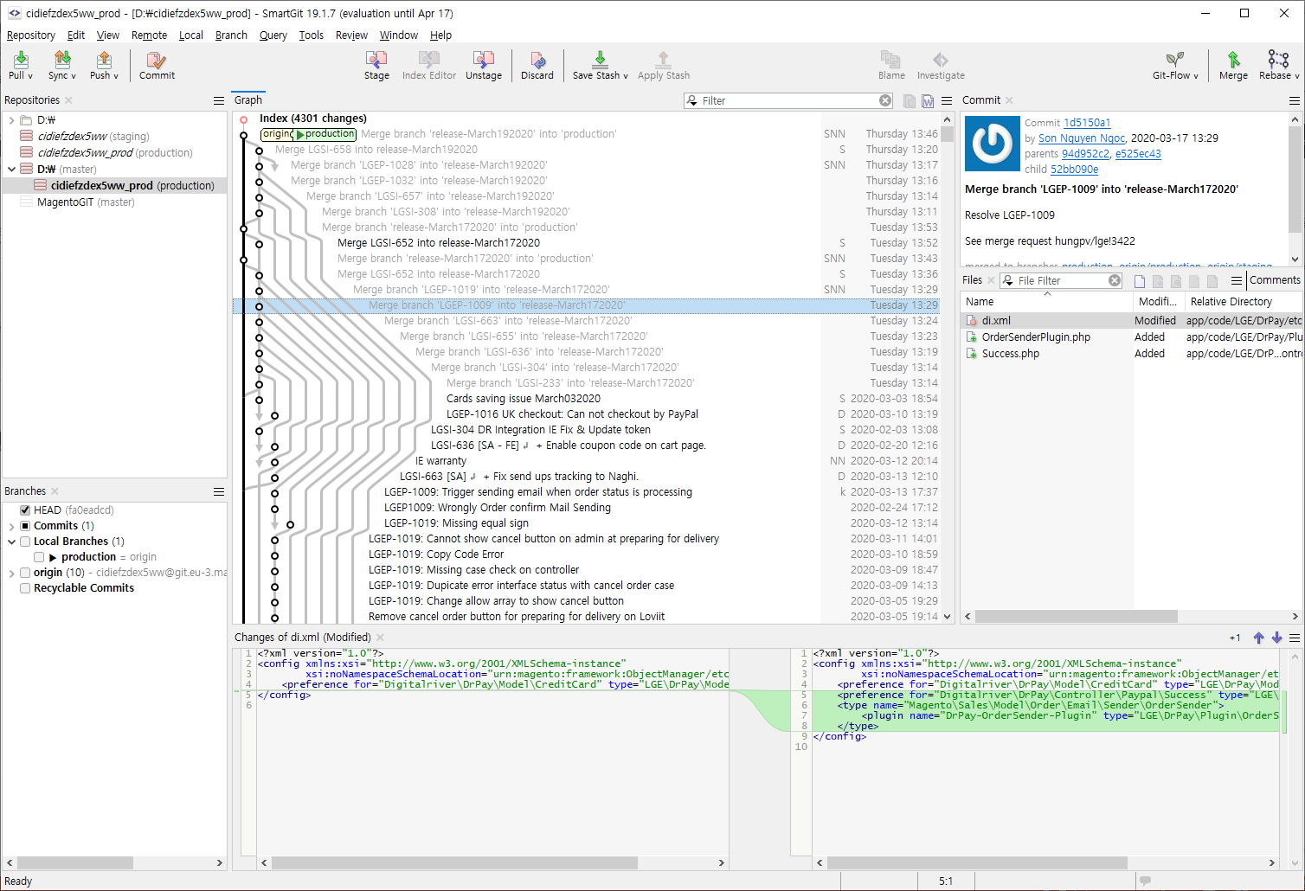Open child commit link 52bb090e

tap(1074, 170)
